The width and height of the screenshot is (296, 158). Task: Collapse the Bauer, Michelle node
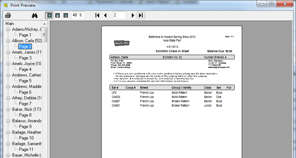point(8,155)
